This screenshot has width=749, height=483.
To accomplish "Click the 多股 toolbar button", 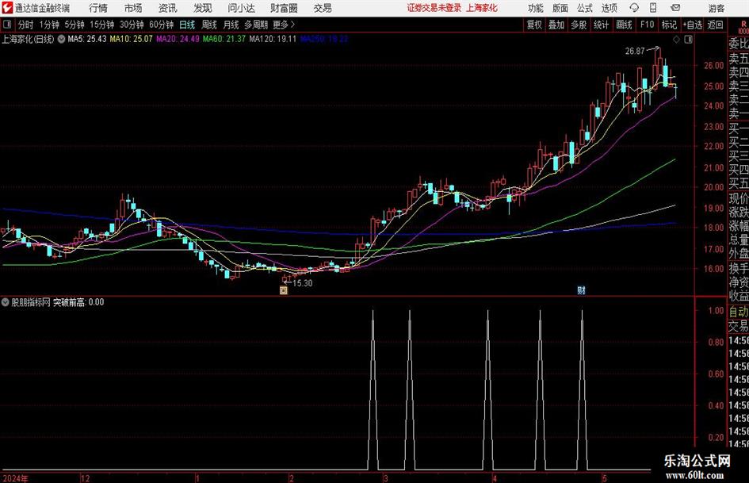I will click(579, 25).
